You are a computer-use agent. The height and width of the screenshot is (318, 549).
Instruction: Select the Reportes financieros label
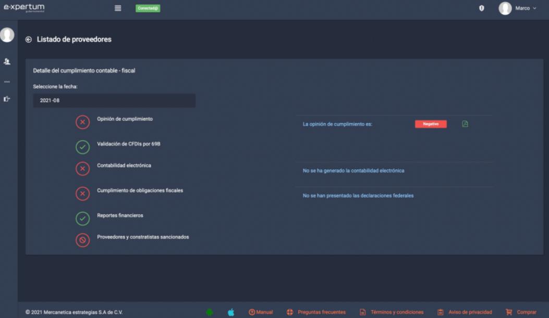(x=120, y=215)
